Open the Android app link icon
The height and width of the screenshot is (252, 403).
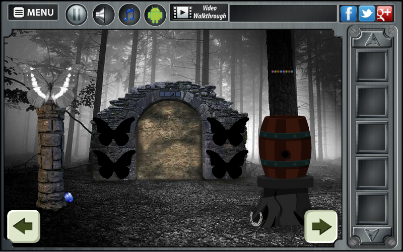pyautogui.click(x=155, y=15)
